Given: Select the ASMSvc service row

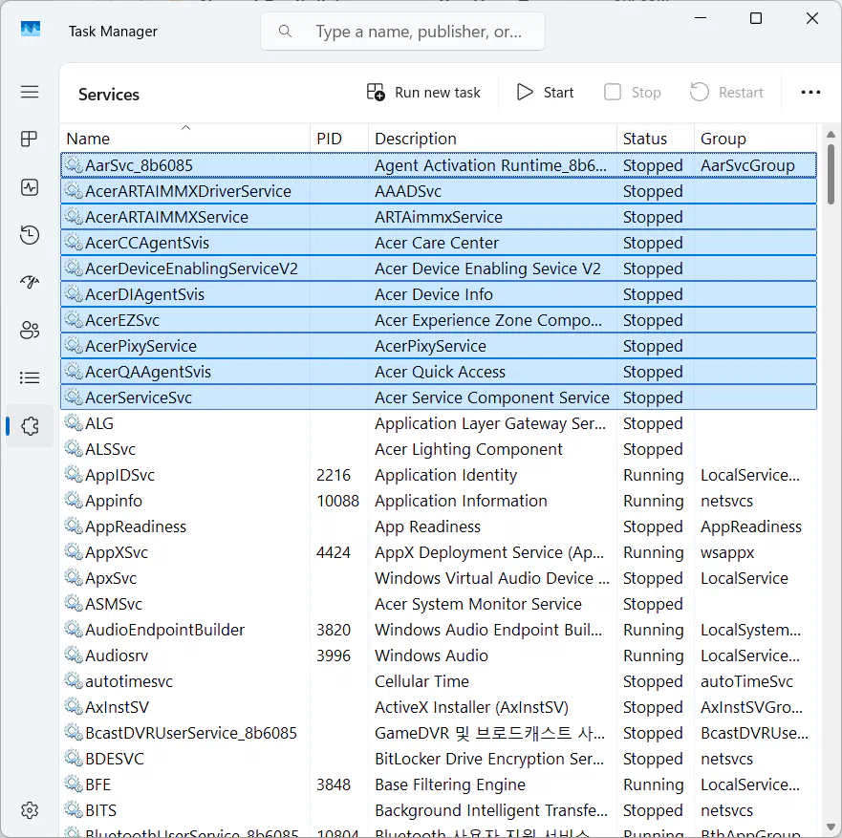Looking at the screenshot, I should [439, 603].
